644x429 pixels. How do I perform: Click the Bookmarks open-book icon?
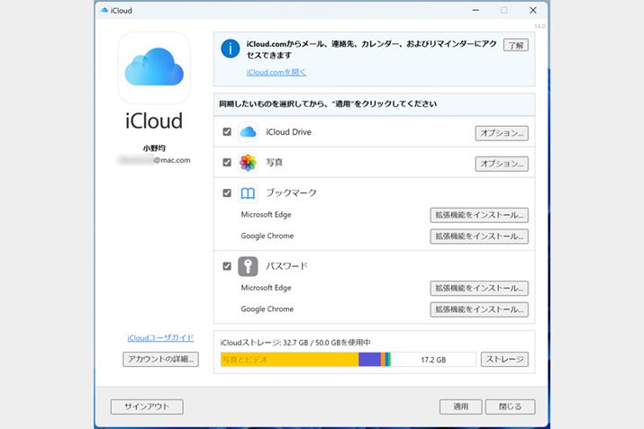pyautogui.click(x=248, y=193)
